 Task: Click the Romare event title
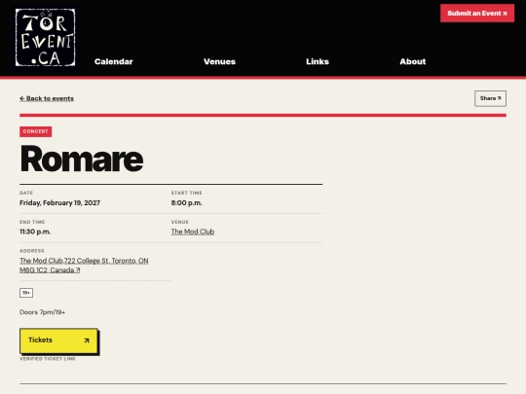(x=82, y=159)
